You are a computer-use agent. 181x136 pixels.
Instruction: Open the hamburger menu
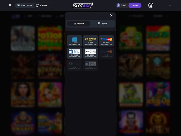[10, 5]
